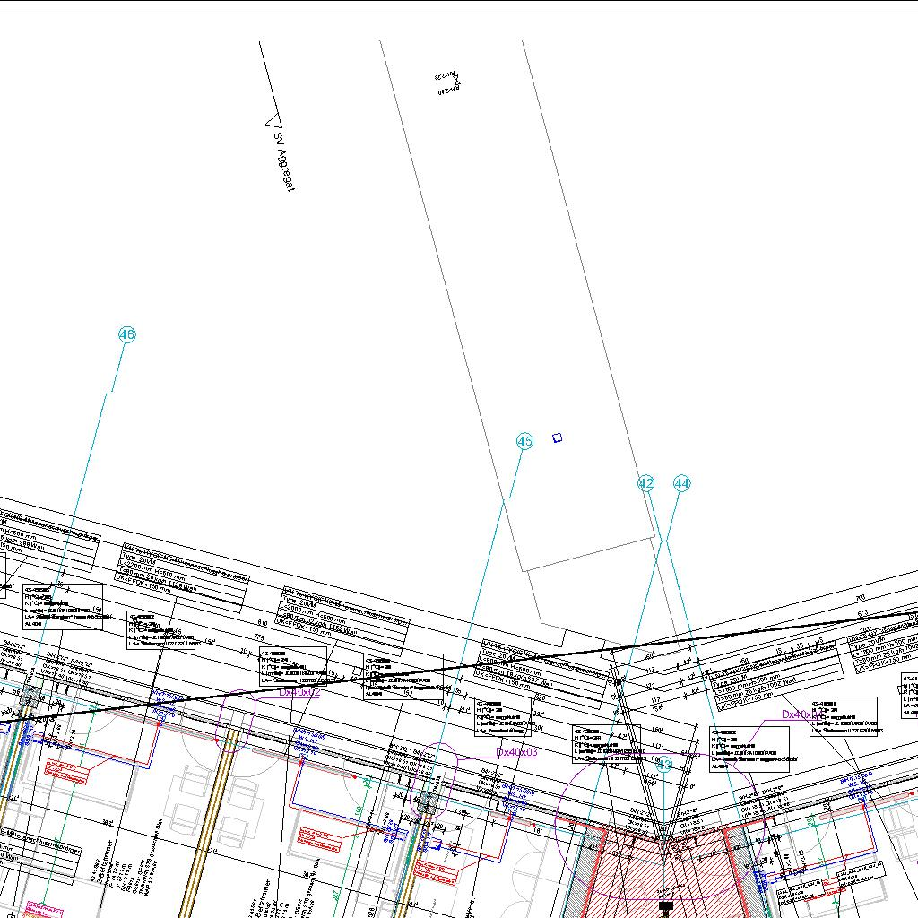The image size is (918, 918).
Task: Click the black square at bottom center
Action: click(x=665, y=907)
